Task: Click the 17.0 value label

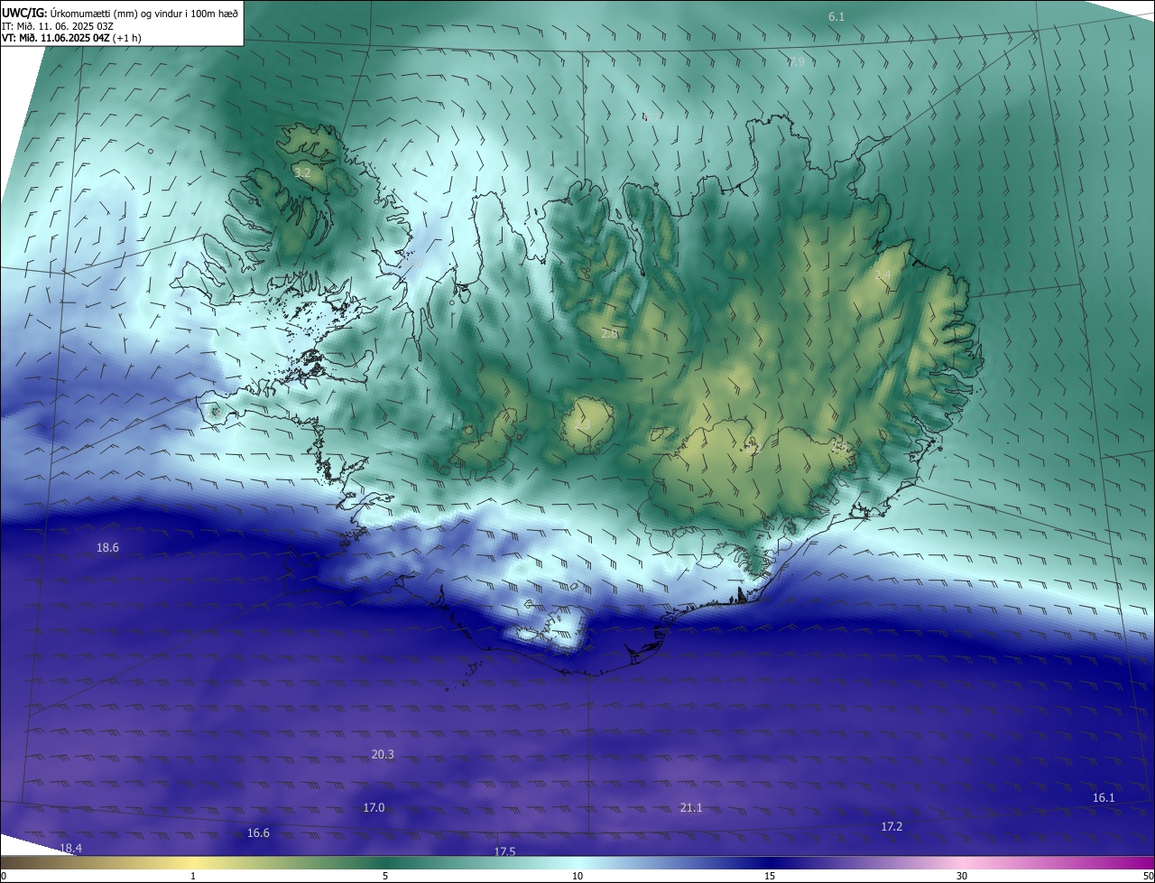Action: [x=374, y=808]
